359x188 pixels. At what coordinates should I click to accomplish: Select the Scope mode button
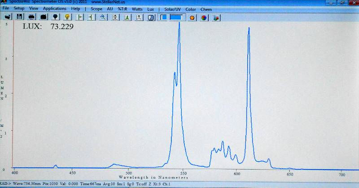pos(96,9)
